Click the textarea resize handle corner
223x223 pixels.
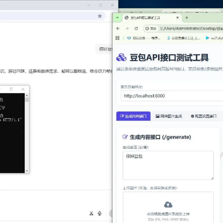[212, 178]
